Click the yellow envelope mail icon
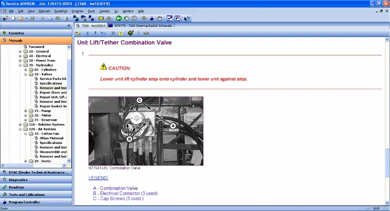 click(x=101, y=18)
